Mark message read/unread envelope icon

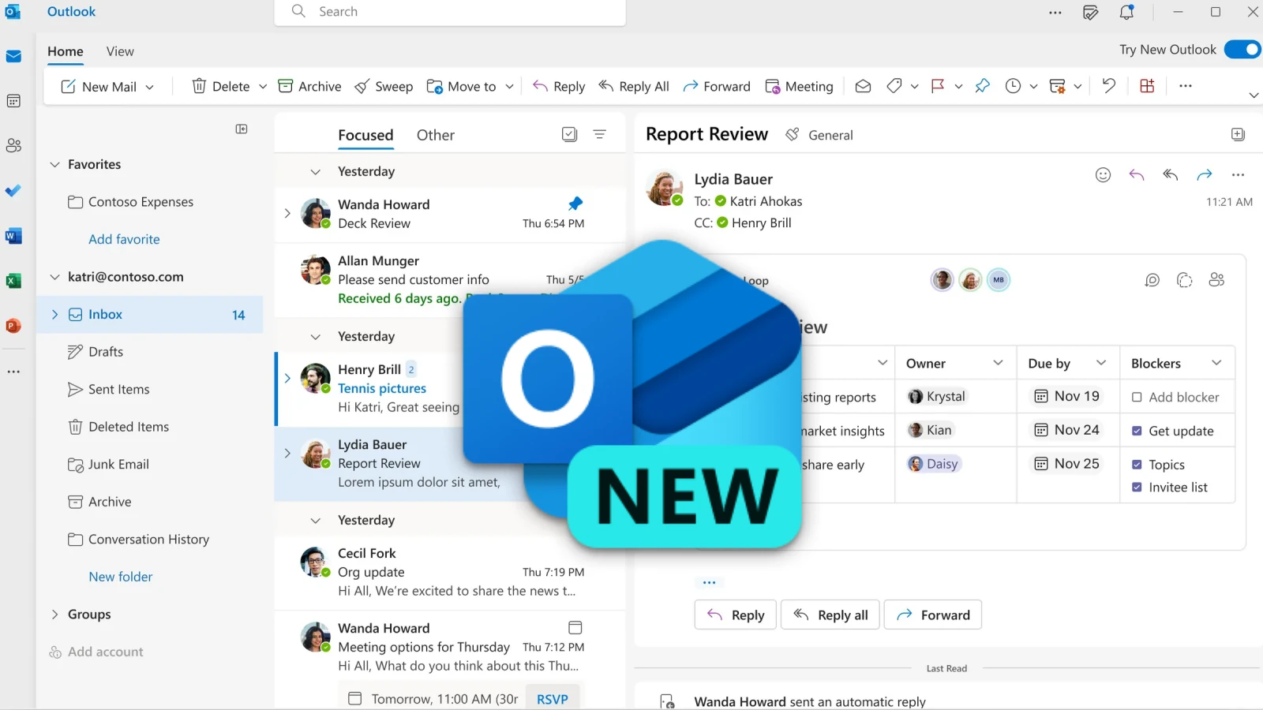pyautogui.click(x=863, y=86)
